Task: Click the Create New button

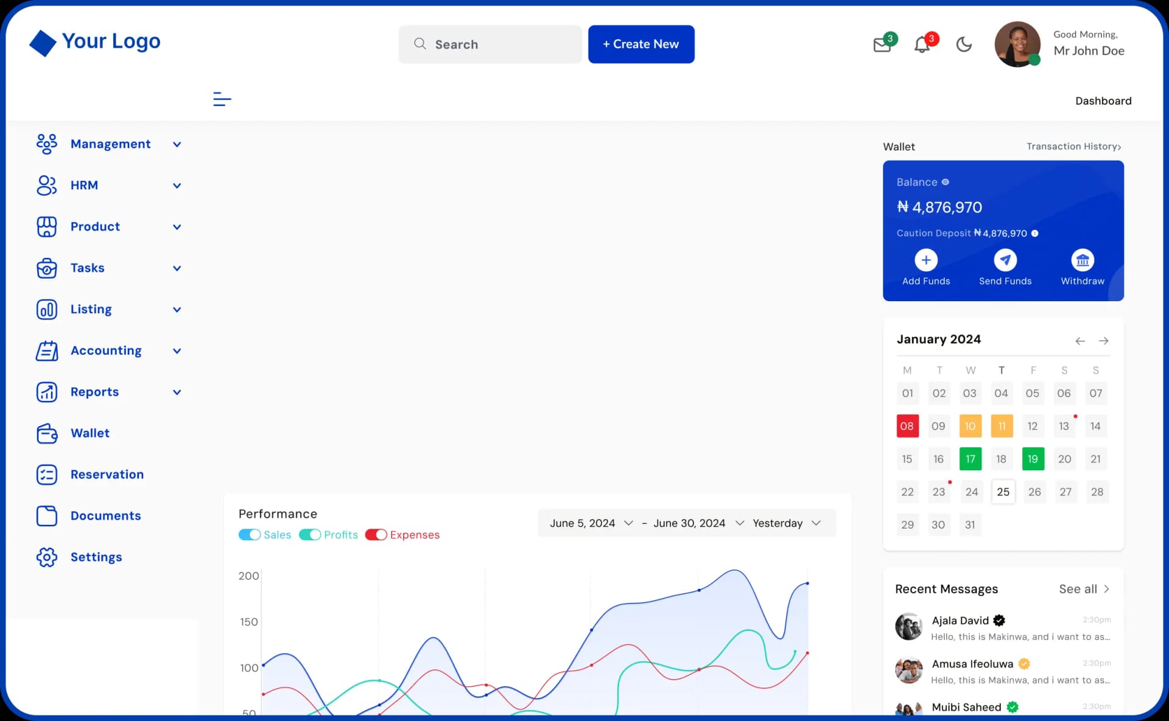Action: (x=641, y=44)
